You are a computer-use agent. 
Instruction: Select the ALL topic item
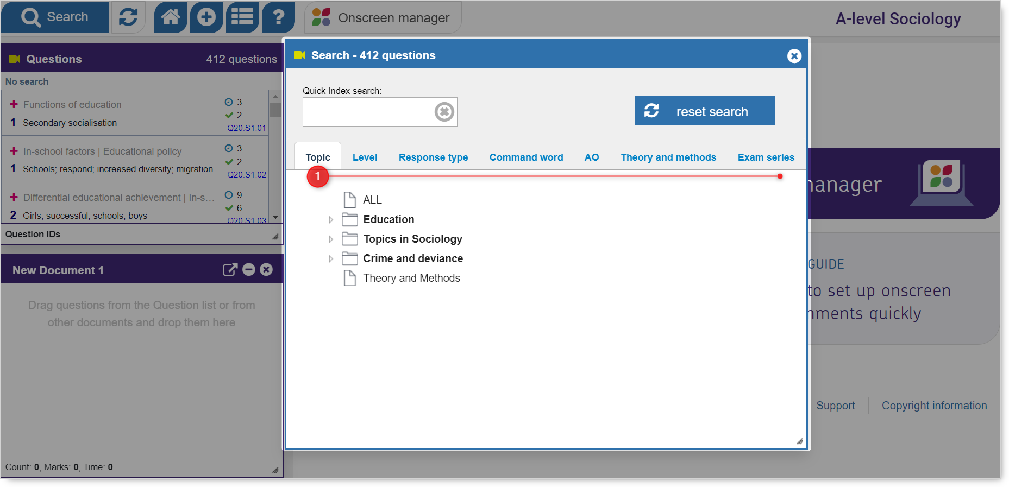pyautogui.click(x=372, y=200)
